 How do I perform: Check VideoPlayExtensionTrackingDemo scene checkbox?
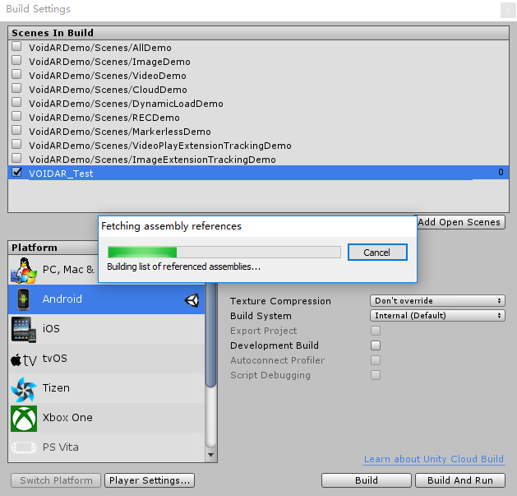pos(16,144)
